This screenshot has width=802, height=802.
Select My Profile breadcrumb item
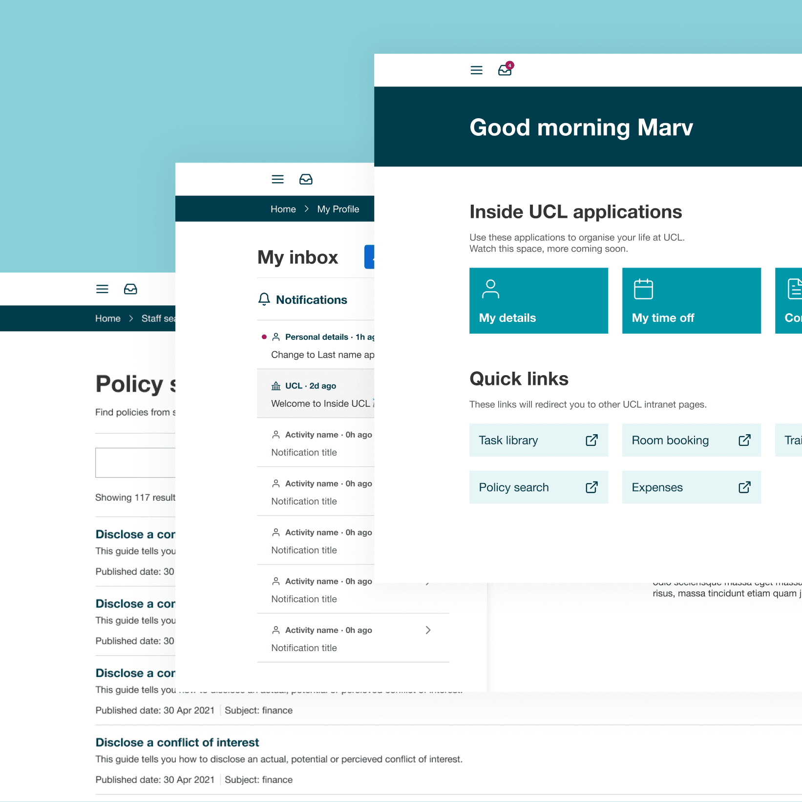point(338,209)
